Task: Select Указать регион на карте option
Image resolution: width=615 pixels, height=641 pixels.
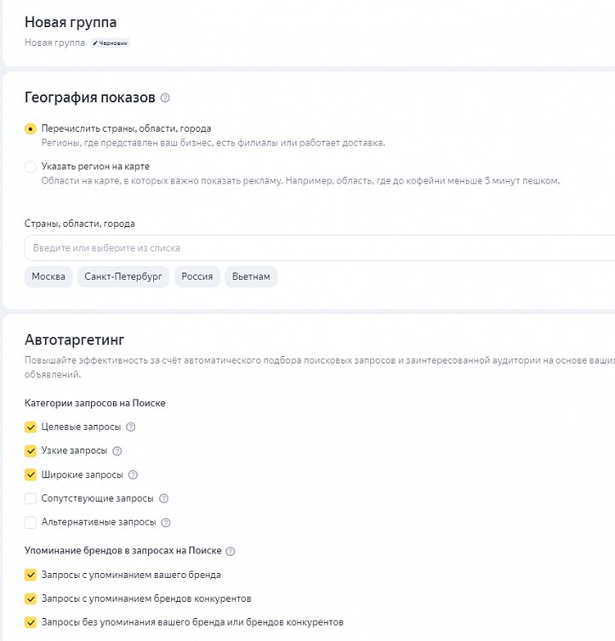Action: 31,167
